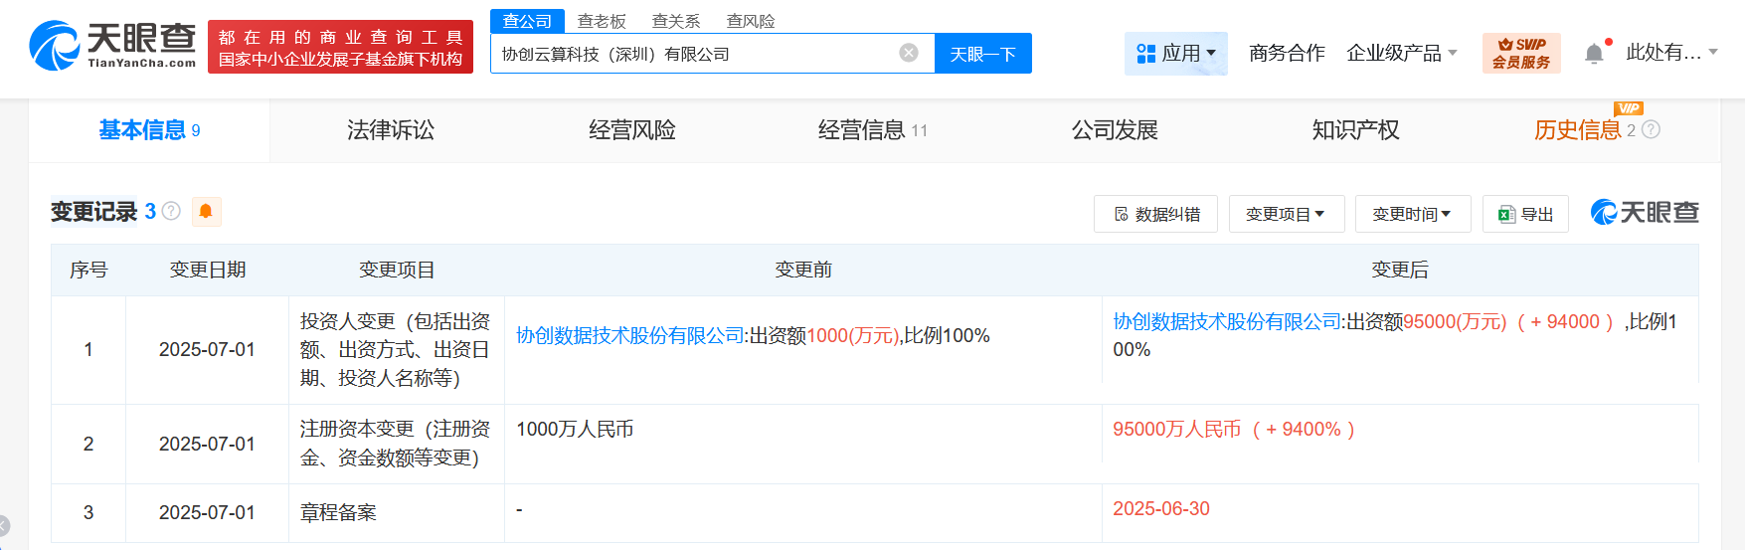
Task: Open the 变更项目 filter dropdown
Action: pos(1287,214)
